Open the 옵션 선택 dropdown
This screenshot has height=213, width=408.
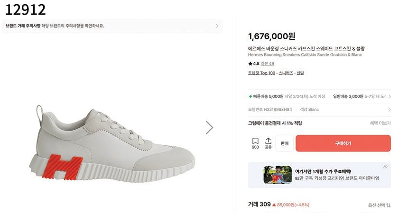coord(379,205)
